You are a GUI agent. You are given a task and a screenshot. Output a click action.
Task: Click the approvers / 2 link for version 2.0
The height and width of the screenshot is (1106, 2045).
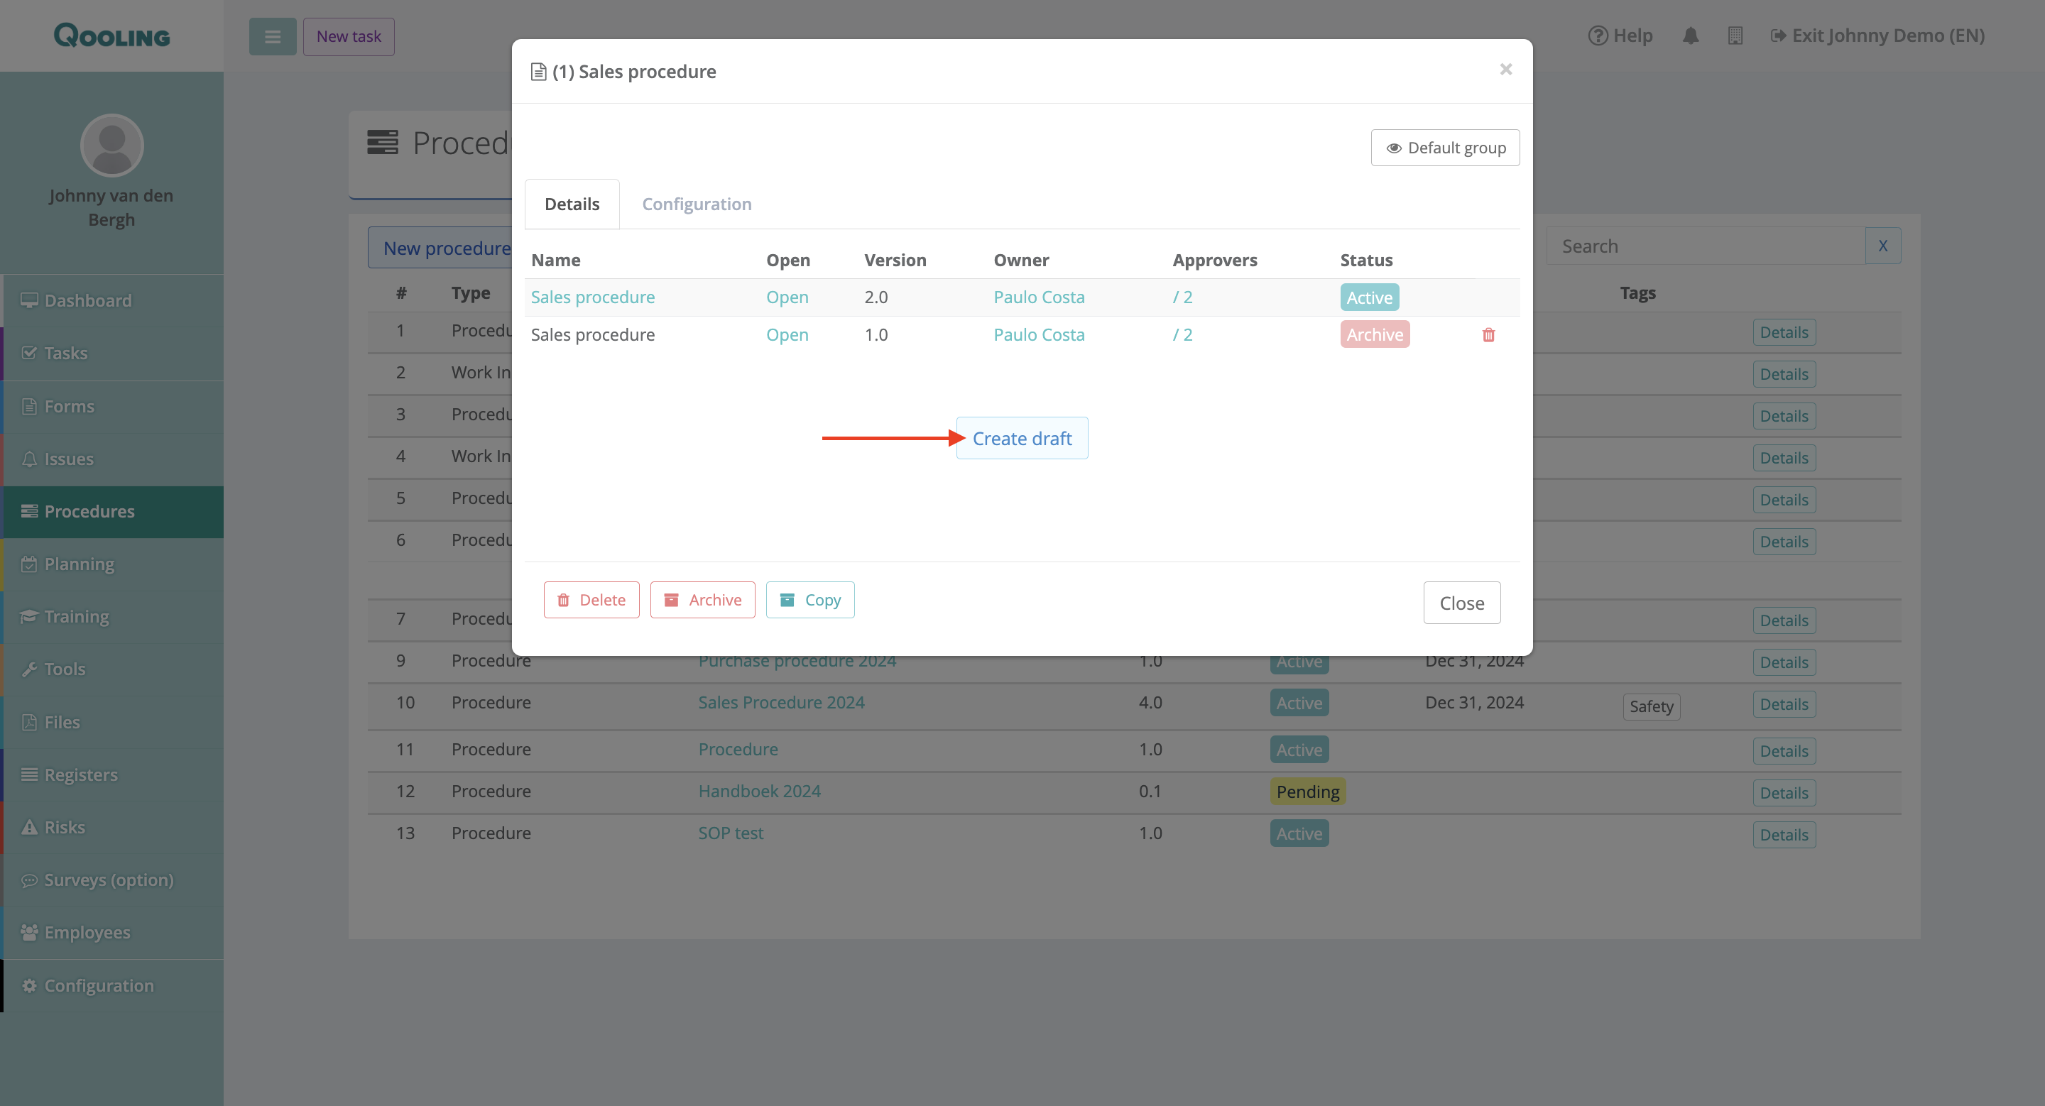(x=1182, y=297)
